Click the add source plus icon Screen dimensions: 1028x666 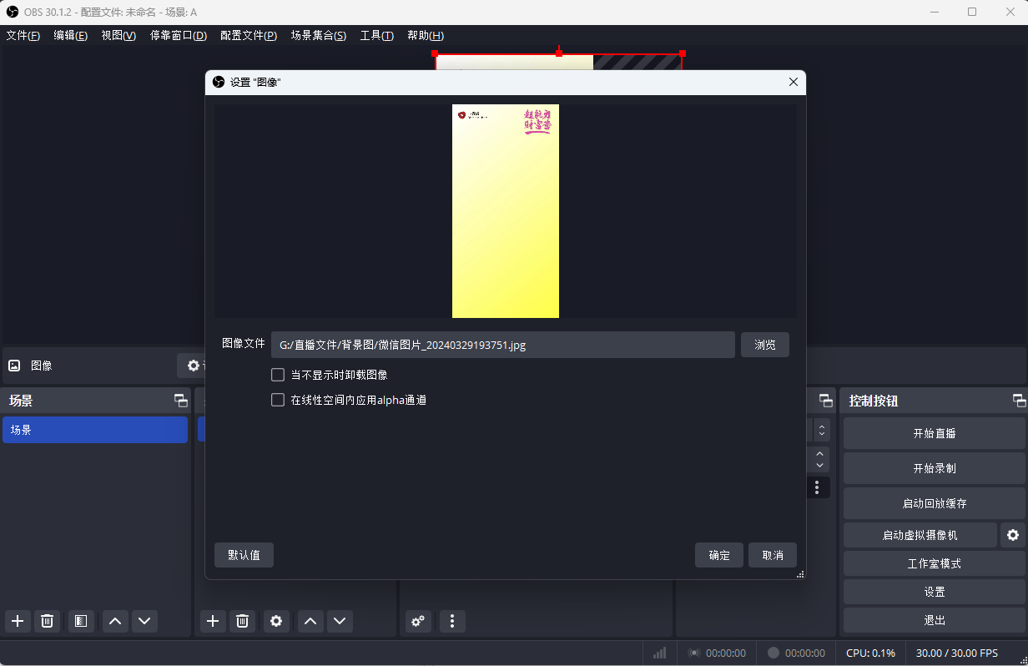click(213, 621)
